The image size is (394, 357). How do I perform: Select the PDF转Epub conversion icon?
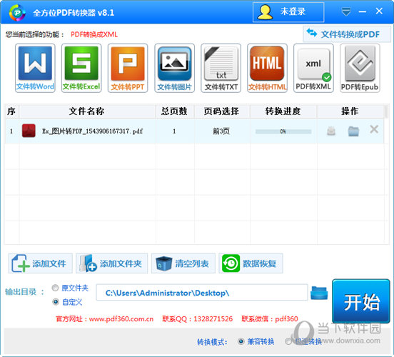point(360,68)
